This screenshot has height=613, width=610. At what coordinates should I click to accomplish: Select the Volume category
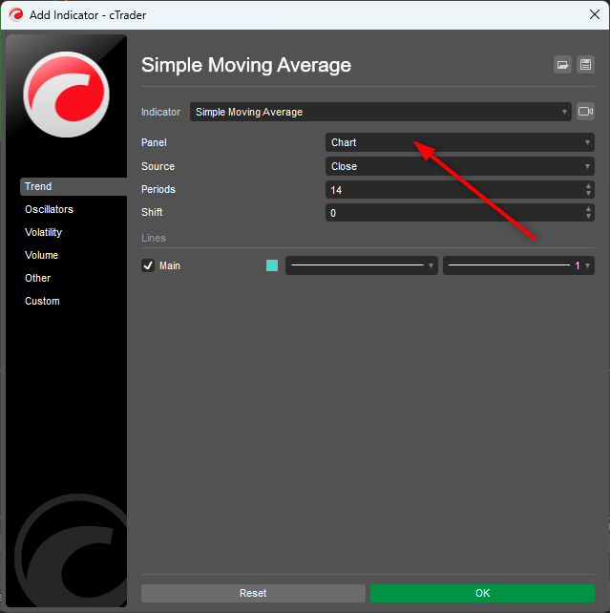coord(41,255)
